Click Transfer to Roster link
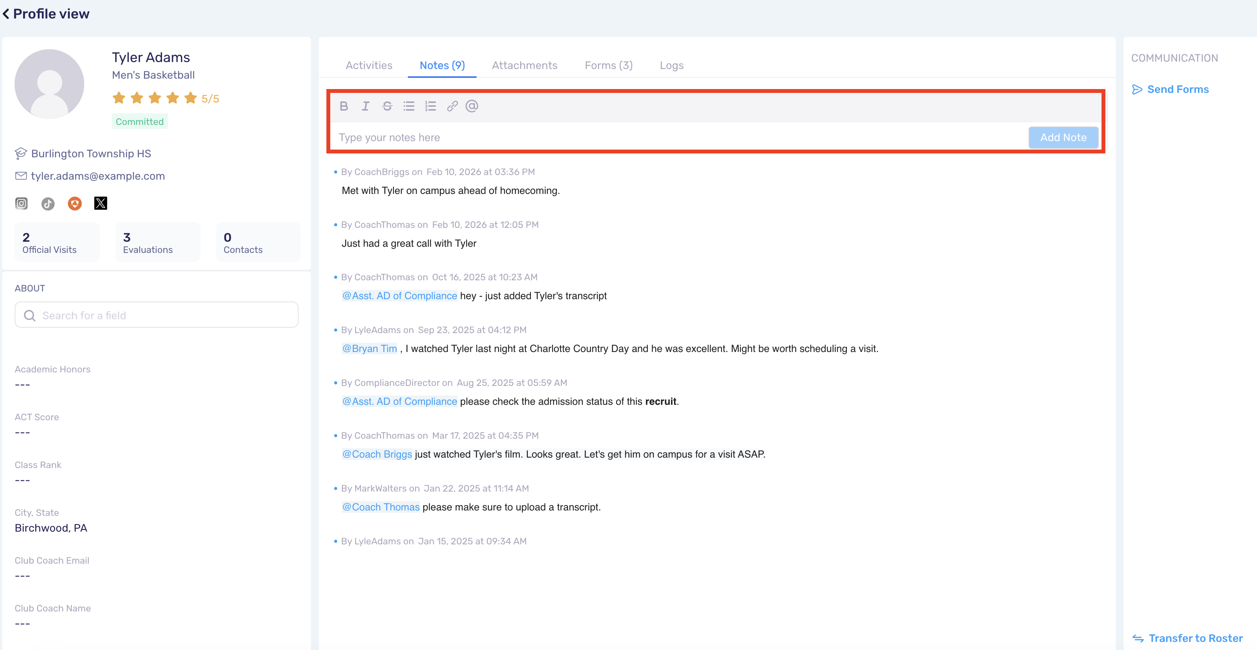This screenshot has height=650, width=1257. tap(1196, 638)
